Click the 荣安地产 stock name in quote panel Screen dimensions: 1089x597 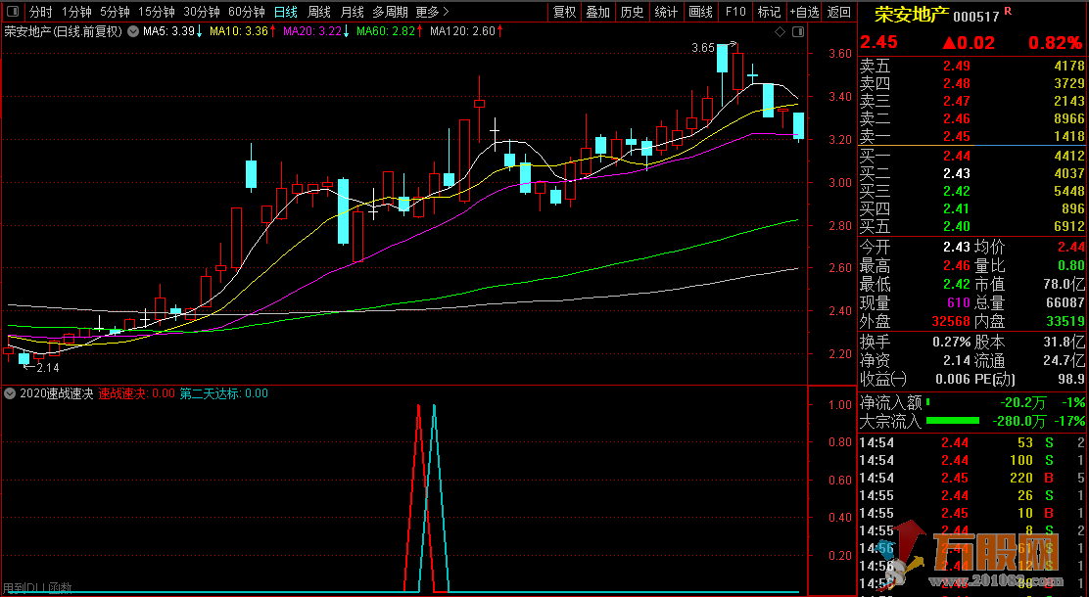click(912, 15)
